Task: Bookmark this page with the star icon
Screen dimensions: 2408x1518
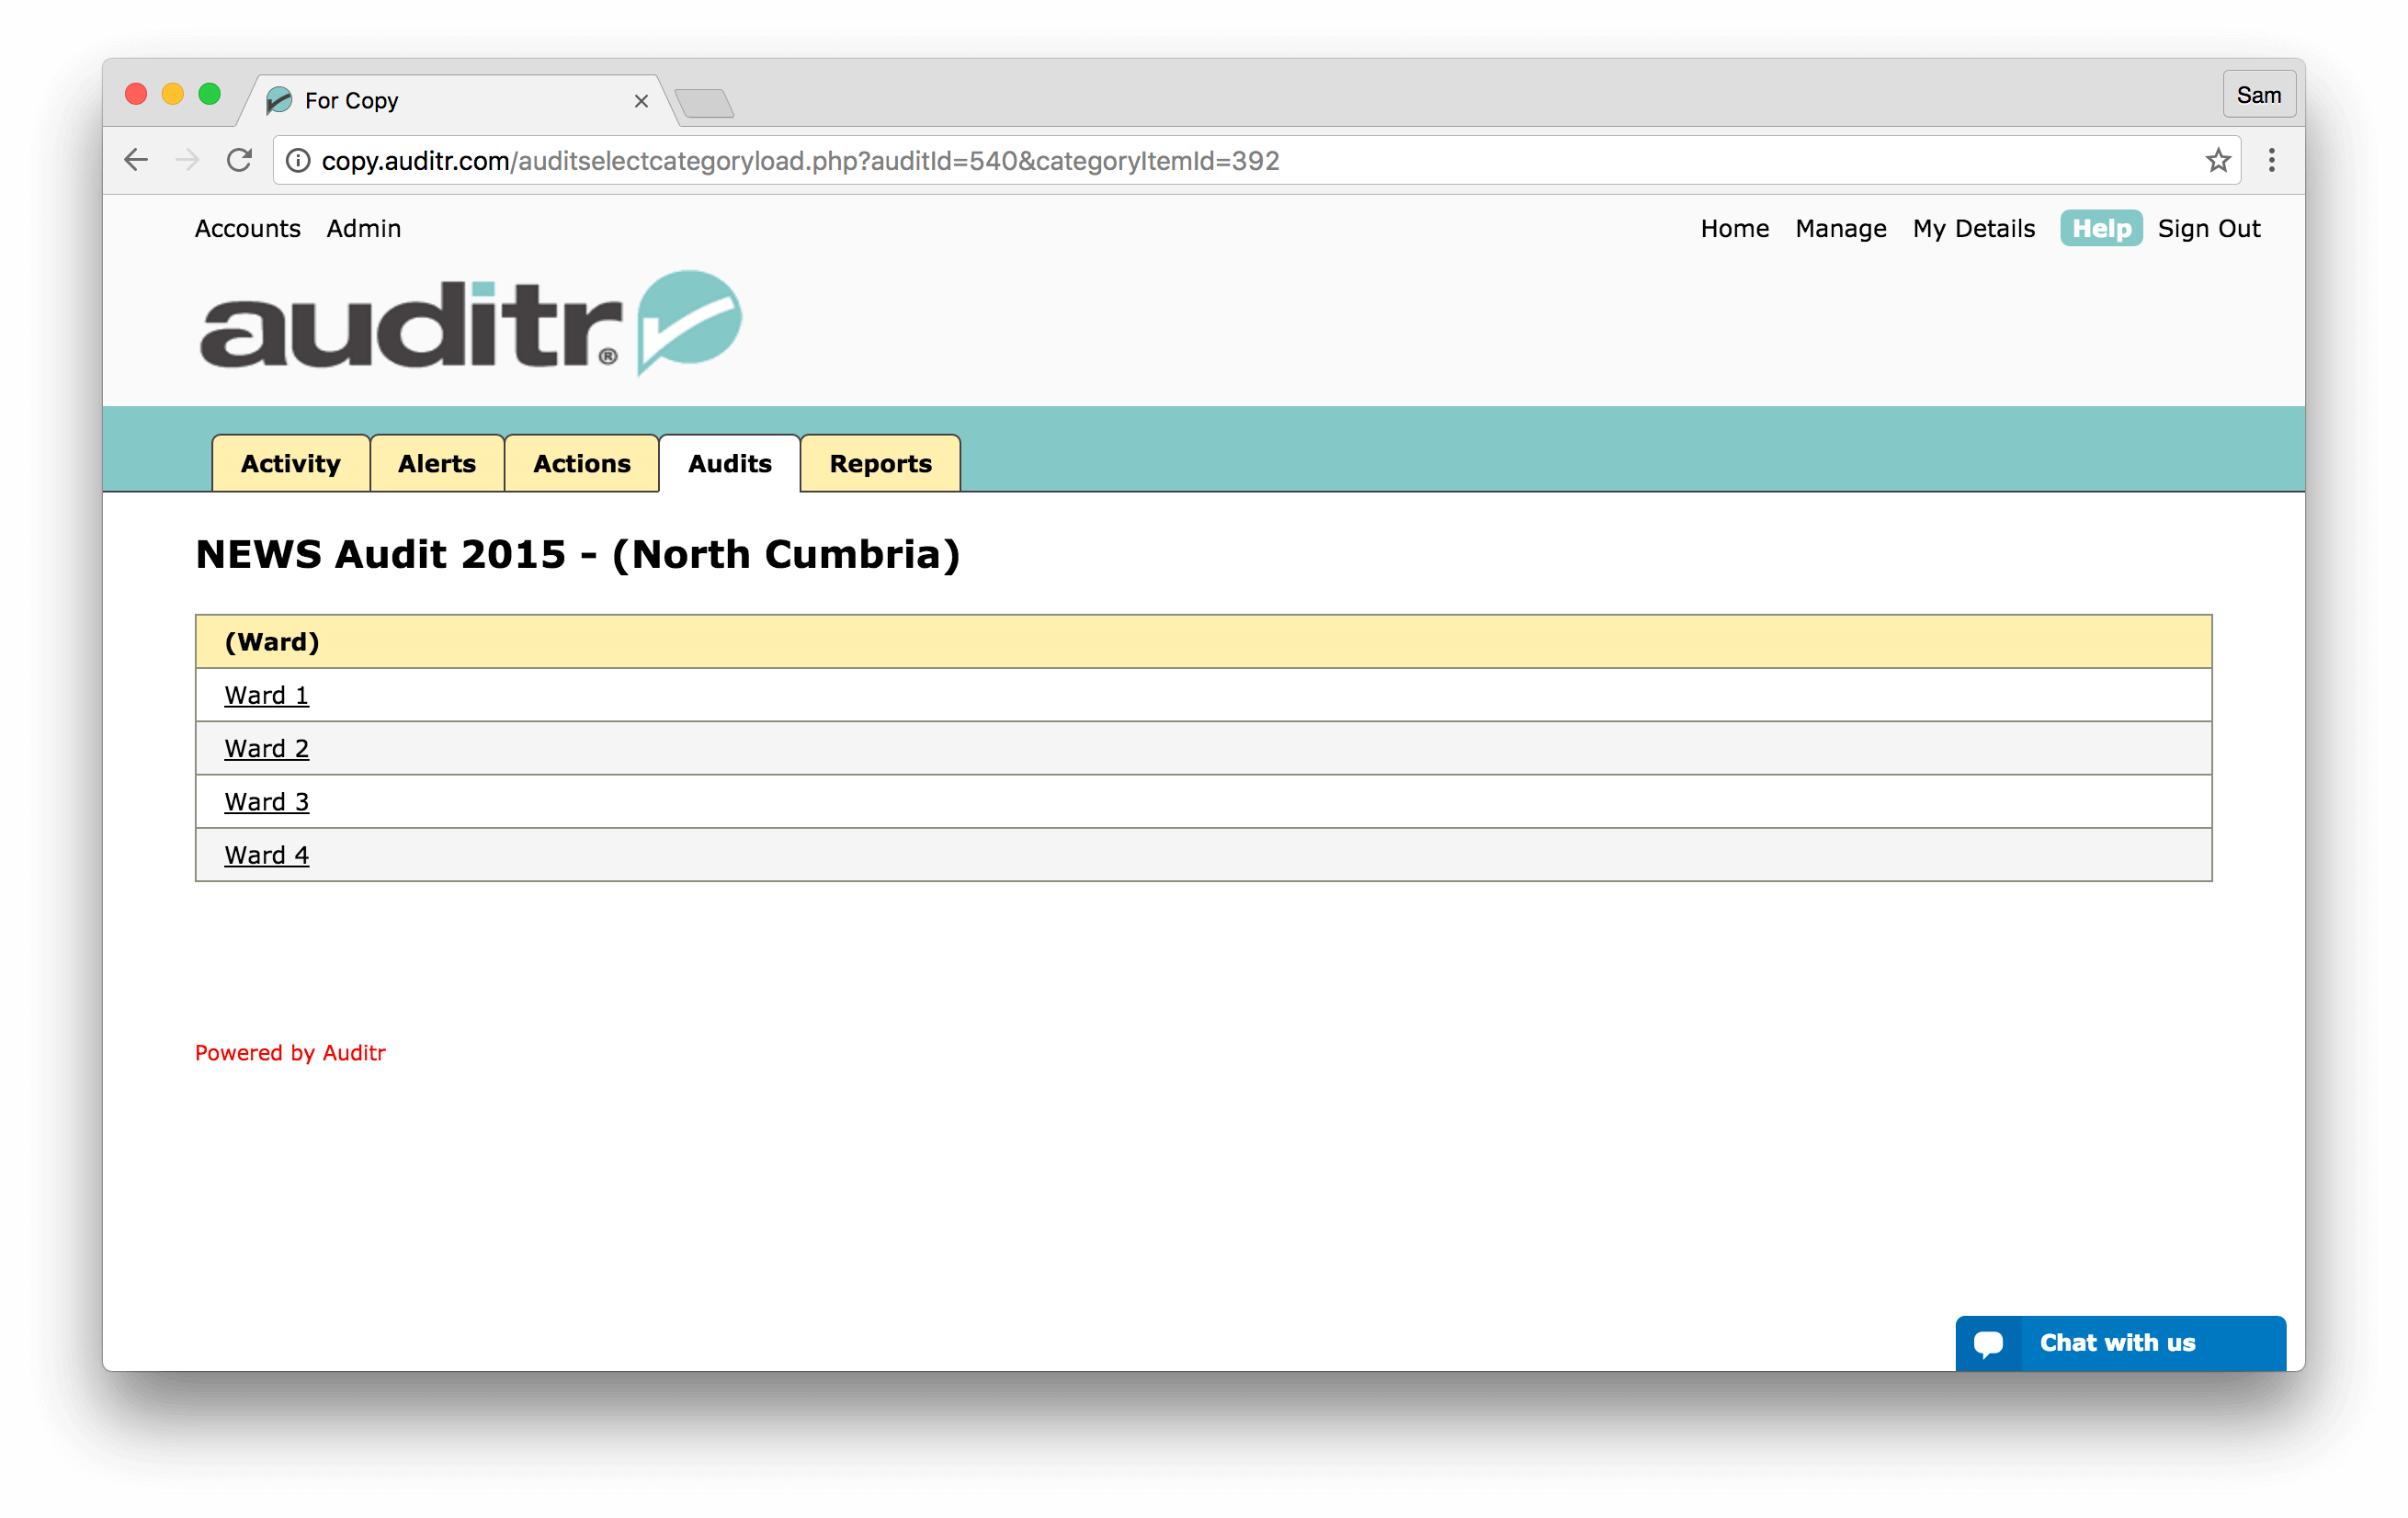Action: point(2217,160)
